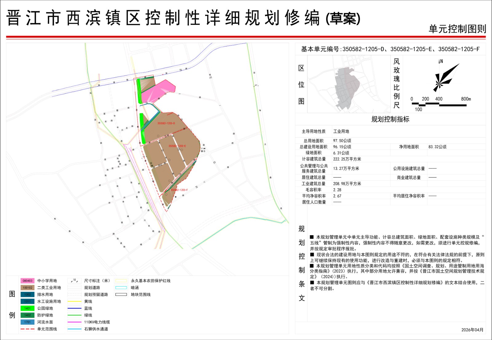Screen dimensions: 492x340
Task: Click the 350582-1205-D unit label on map
Action: pos(166,123)
